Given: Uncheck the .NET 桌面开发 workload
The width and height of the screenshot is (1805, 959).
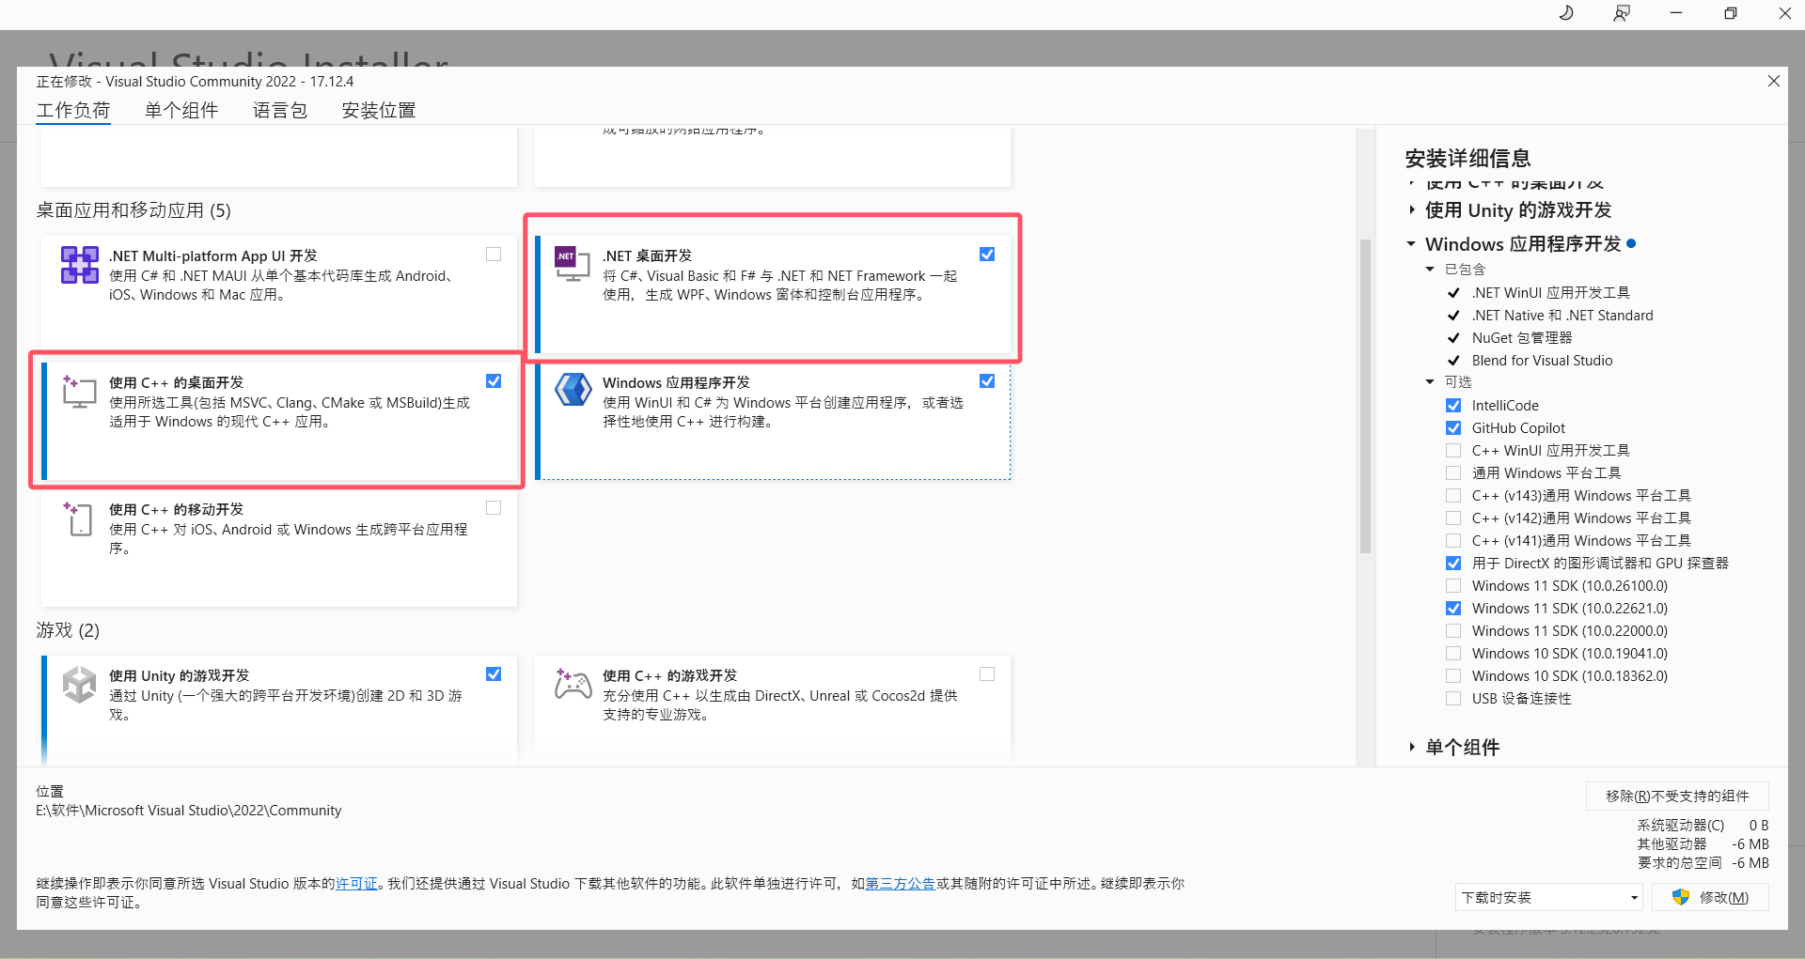Looking at the screenshot, I should 987,255.
